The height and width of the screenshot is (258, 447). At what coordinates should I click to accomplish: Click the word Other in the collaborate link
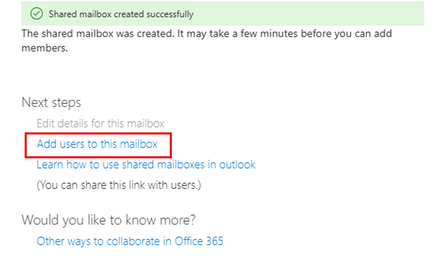50,241
